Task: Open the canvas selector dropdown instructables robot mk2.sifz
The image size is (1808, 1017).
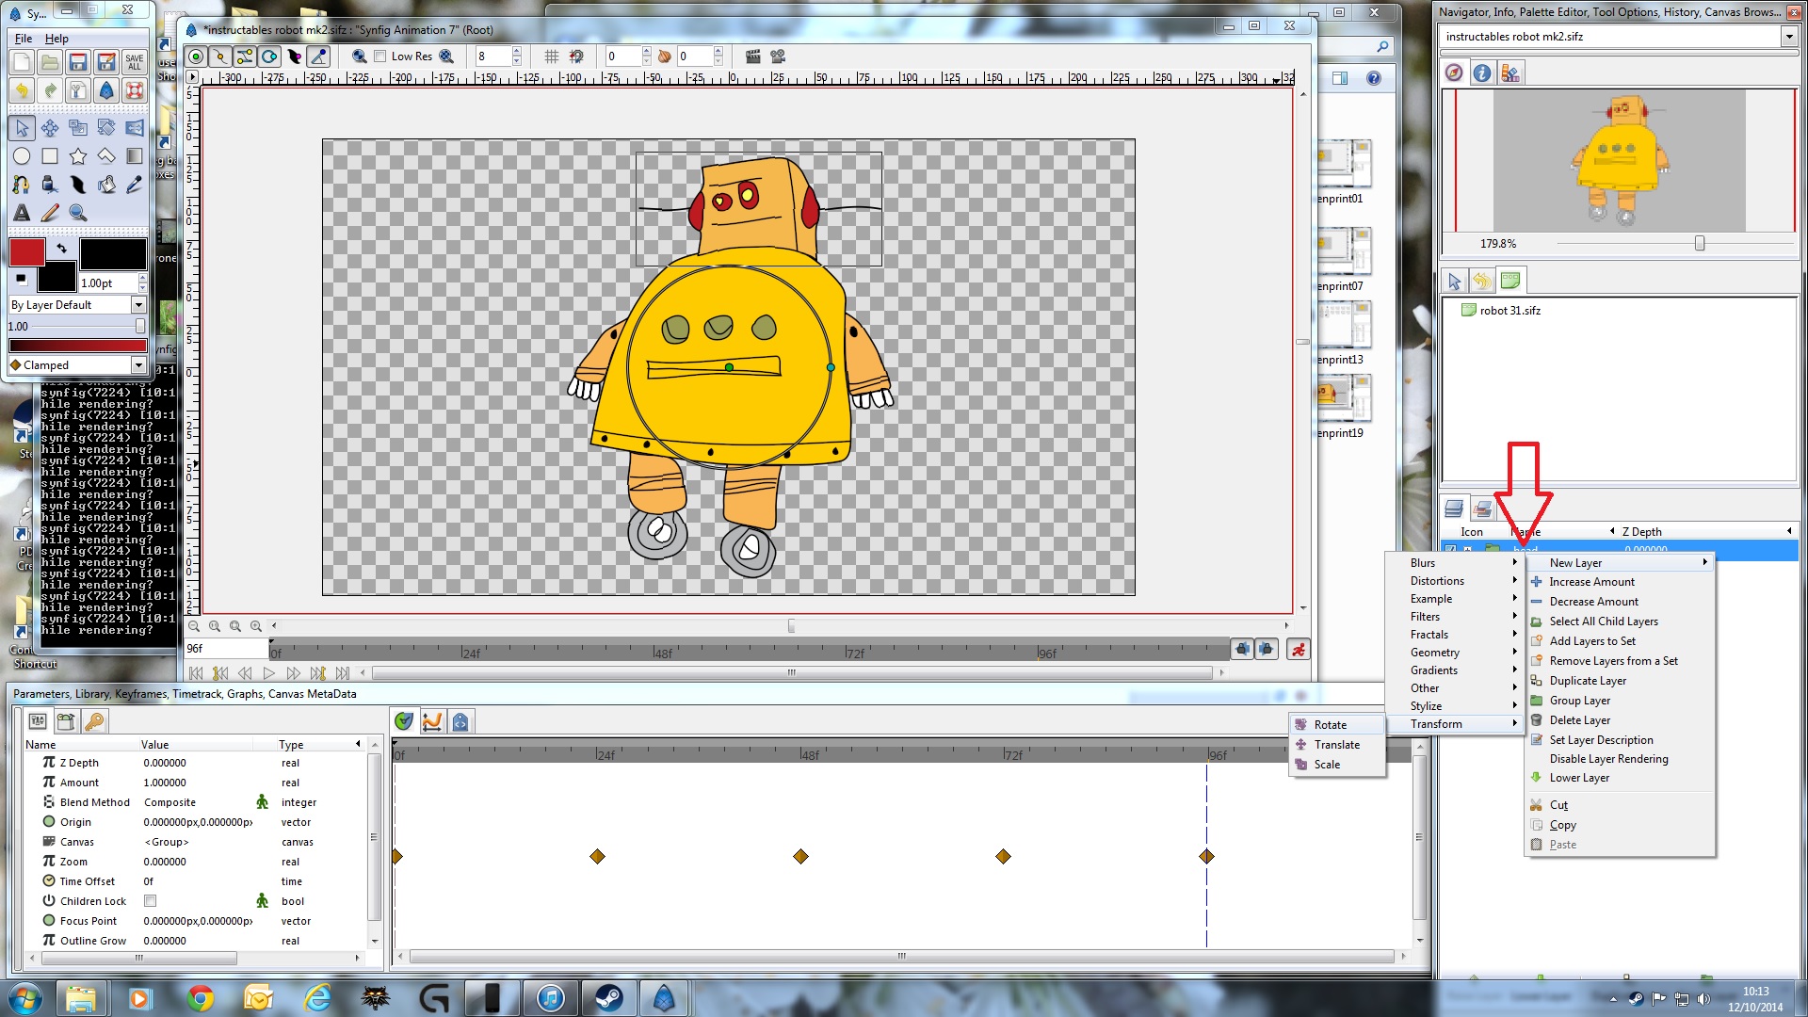Action: tap(1618, 37)
